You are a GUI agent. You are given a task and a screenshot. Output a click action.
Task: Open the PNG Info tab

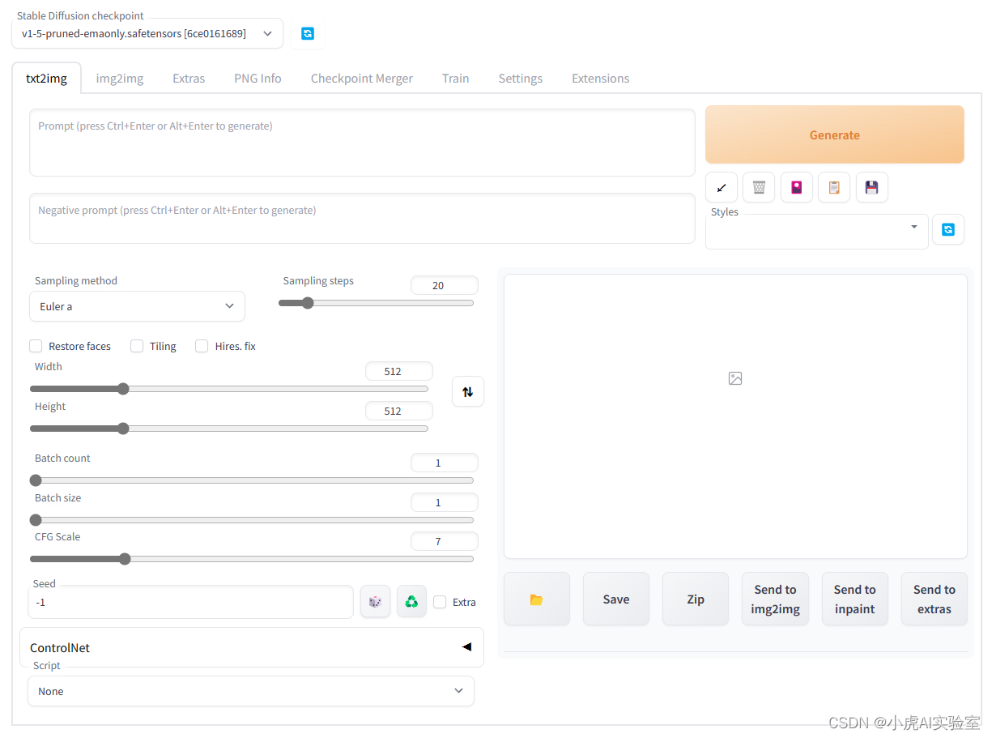click(258, 79)
